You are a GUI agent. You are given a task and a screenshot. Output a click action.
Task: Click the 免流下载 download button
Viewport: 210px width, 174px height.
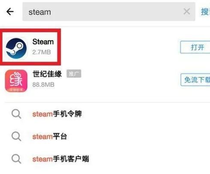(x=195, y=80)
